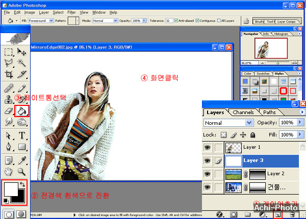306x219 pixels.
Task: Click the create new layer icon
Action: coord(278,215)
